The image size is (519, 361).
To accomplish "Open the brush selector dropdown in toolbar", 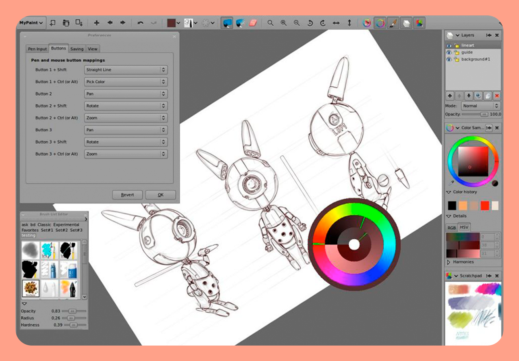I will 191,23.
